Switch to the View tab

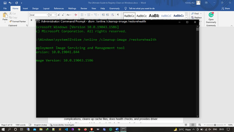94,9
